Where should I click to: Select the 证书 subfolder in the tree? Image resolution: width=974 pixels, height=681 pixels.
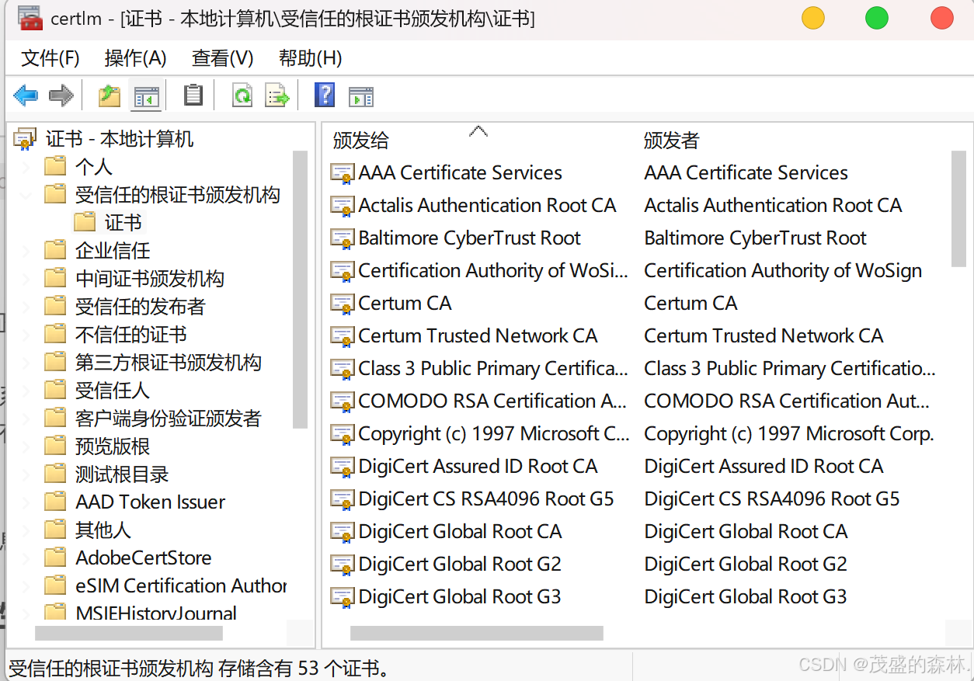coord(123,223)
